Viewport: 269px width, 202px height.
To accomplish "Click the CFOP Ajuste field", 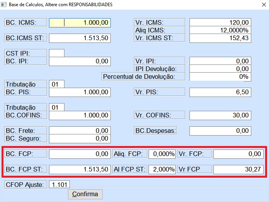I will 59,184.
